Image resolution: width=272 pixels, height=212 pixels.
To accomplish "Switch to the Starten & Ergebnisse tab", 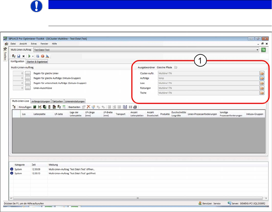I will [37, 62].
